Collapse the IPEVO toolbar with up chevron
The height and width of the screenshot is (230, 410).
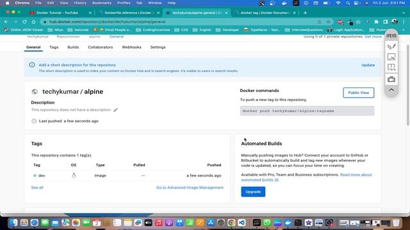391,90
